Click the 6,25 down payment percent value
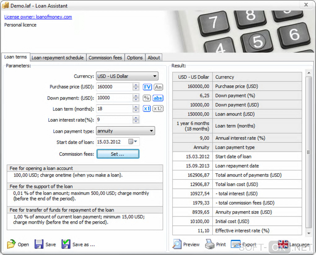316x255 pixels. point(204,96)
